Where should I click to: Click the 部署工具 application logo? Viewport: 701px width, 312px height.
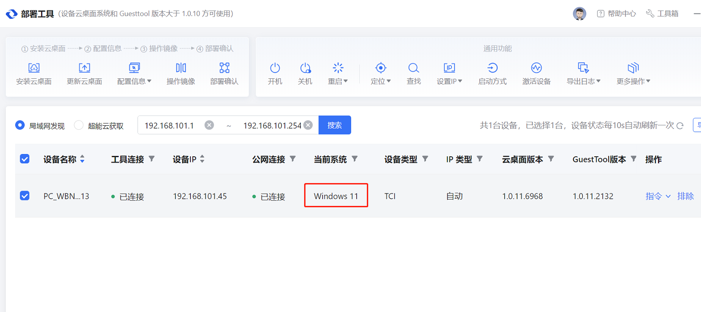tap(12, 14)
